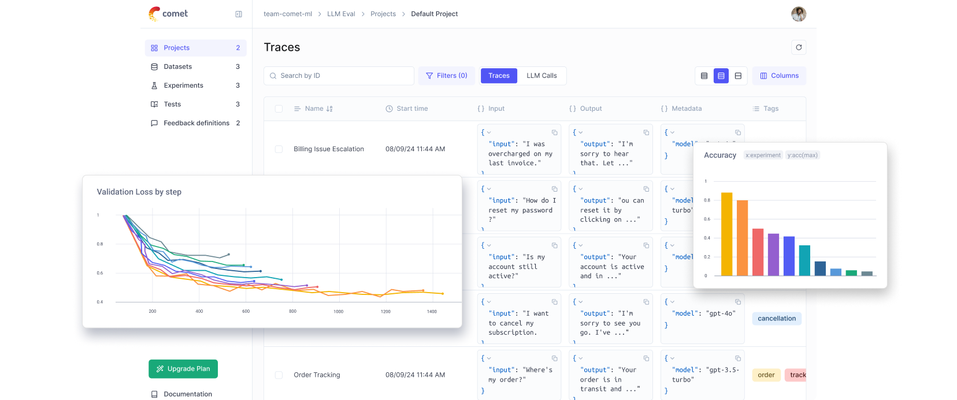Select the large row height icon

[x=738, y=76]
